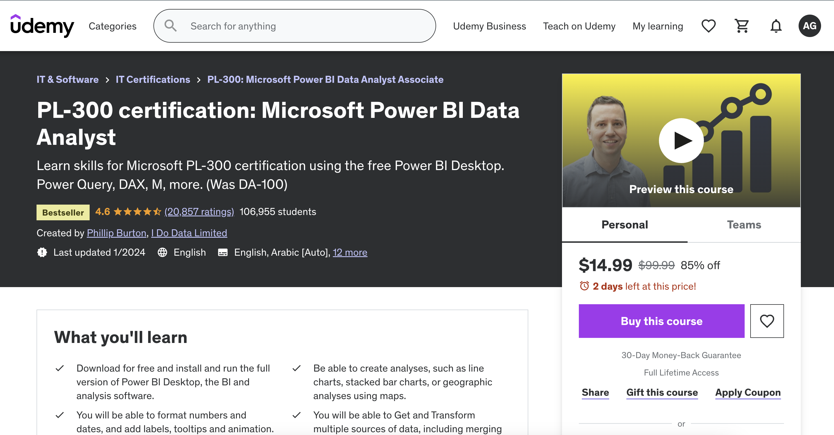Viewport: 834px width, 435px height.
Task: Open the shopping cart icon
Action: (x=742, y=26)
